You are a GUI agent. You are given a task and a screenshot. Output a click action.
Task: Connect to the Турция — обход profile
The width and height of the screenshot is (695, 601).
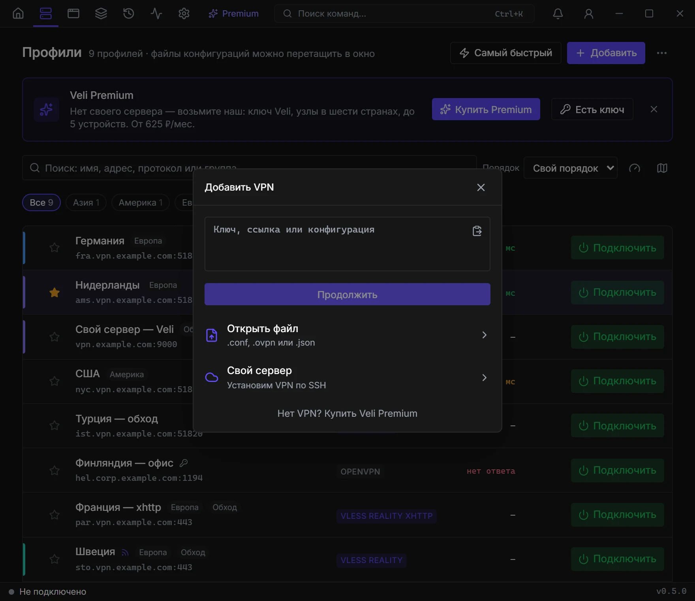coord(618,426)
